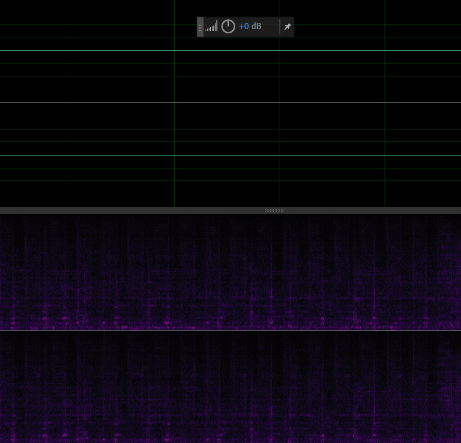
Task: Grab the HUD's dotted drag handle
Action: coord(200,27)
